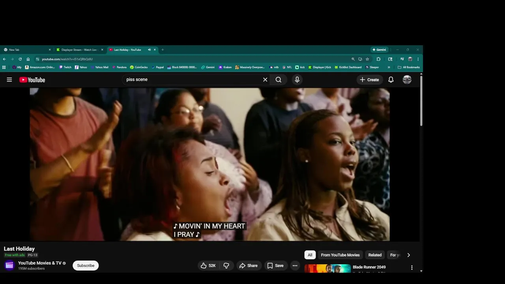Close the Dieplayer Stream tab
The height and width of the screenshot is (284, 505).
tap(102, 50)
